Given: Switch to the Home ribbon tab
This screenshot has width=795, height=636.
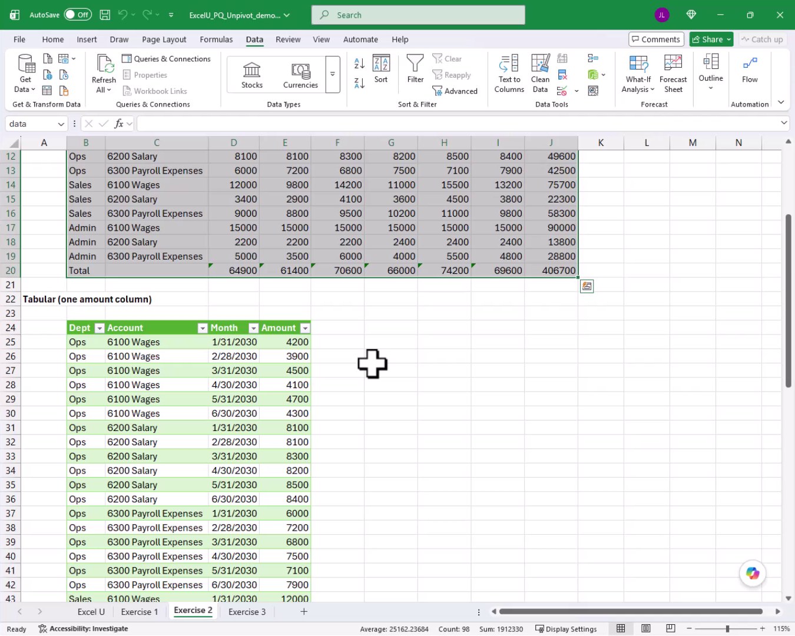Looking at the screenshot, I should (53, 39).
